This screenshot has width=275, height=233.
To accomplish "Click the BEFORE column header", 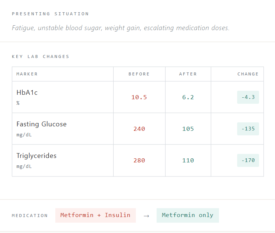I will pyautogui.click(x=139, y=74).
